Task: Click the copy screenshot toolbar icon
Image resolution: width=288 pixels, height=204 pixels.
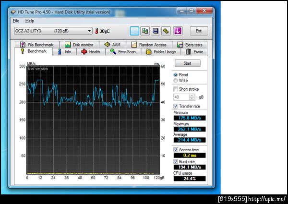Action: click(145, 31)
